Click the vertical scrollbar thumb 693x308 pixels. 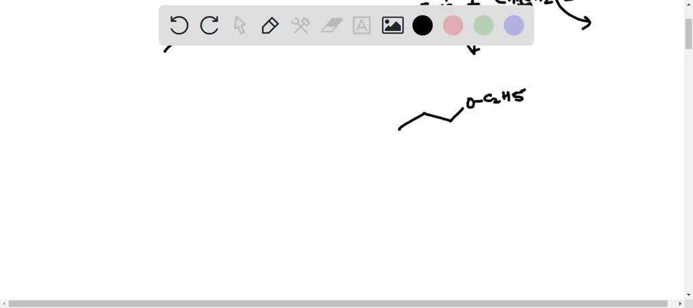pyautogui.click(x=688, y=34)
